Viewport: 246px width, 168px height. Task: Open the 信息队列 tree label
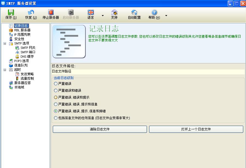point(21,65)
